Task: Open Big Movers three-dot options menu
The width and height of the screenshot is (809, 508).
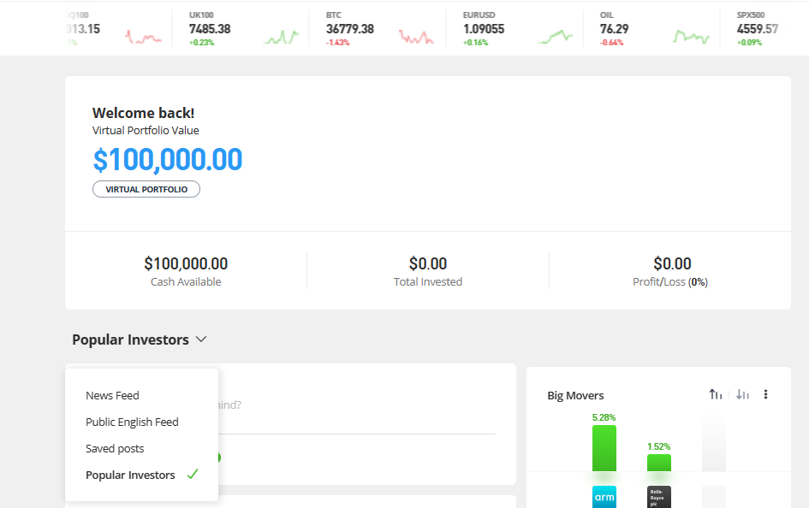Action: (x=765, y=394)
